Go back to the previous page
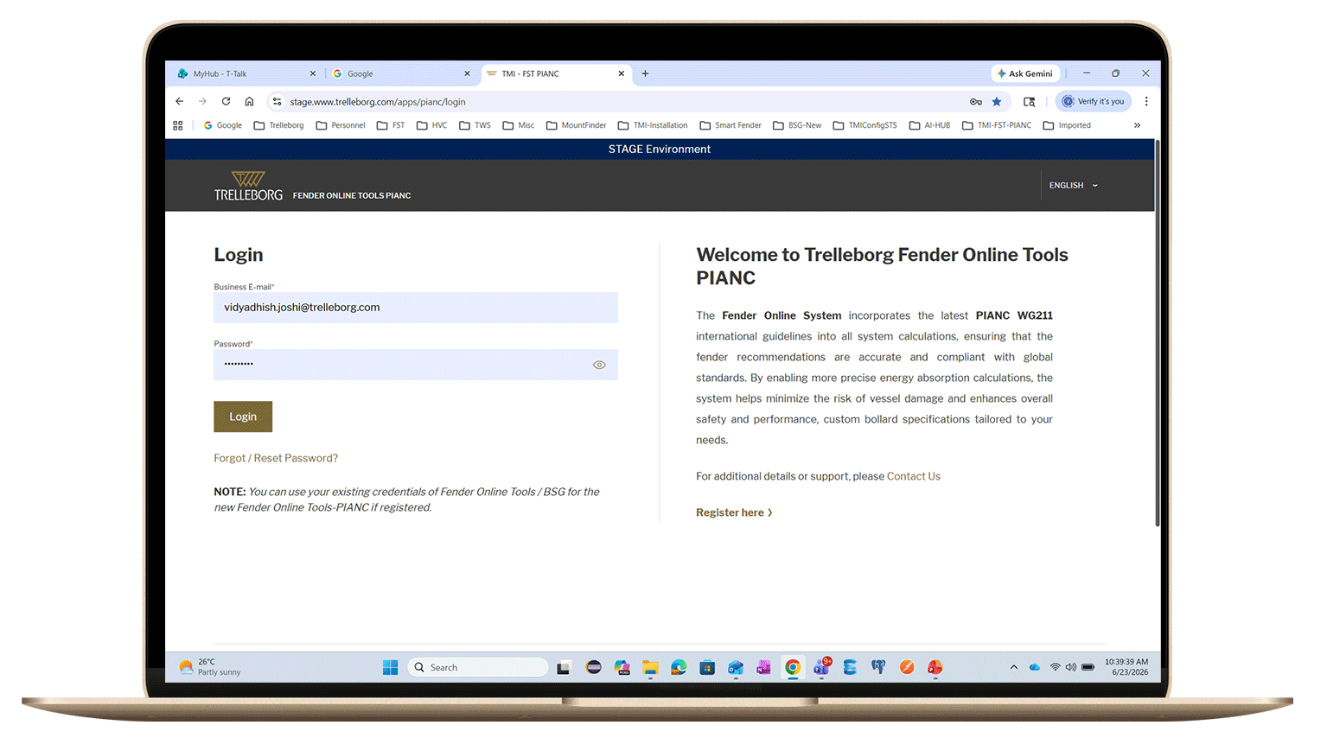Viewport: 1327px width, 744px height. coord(180,101)
